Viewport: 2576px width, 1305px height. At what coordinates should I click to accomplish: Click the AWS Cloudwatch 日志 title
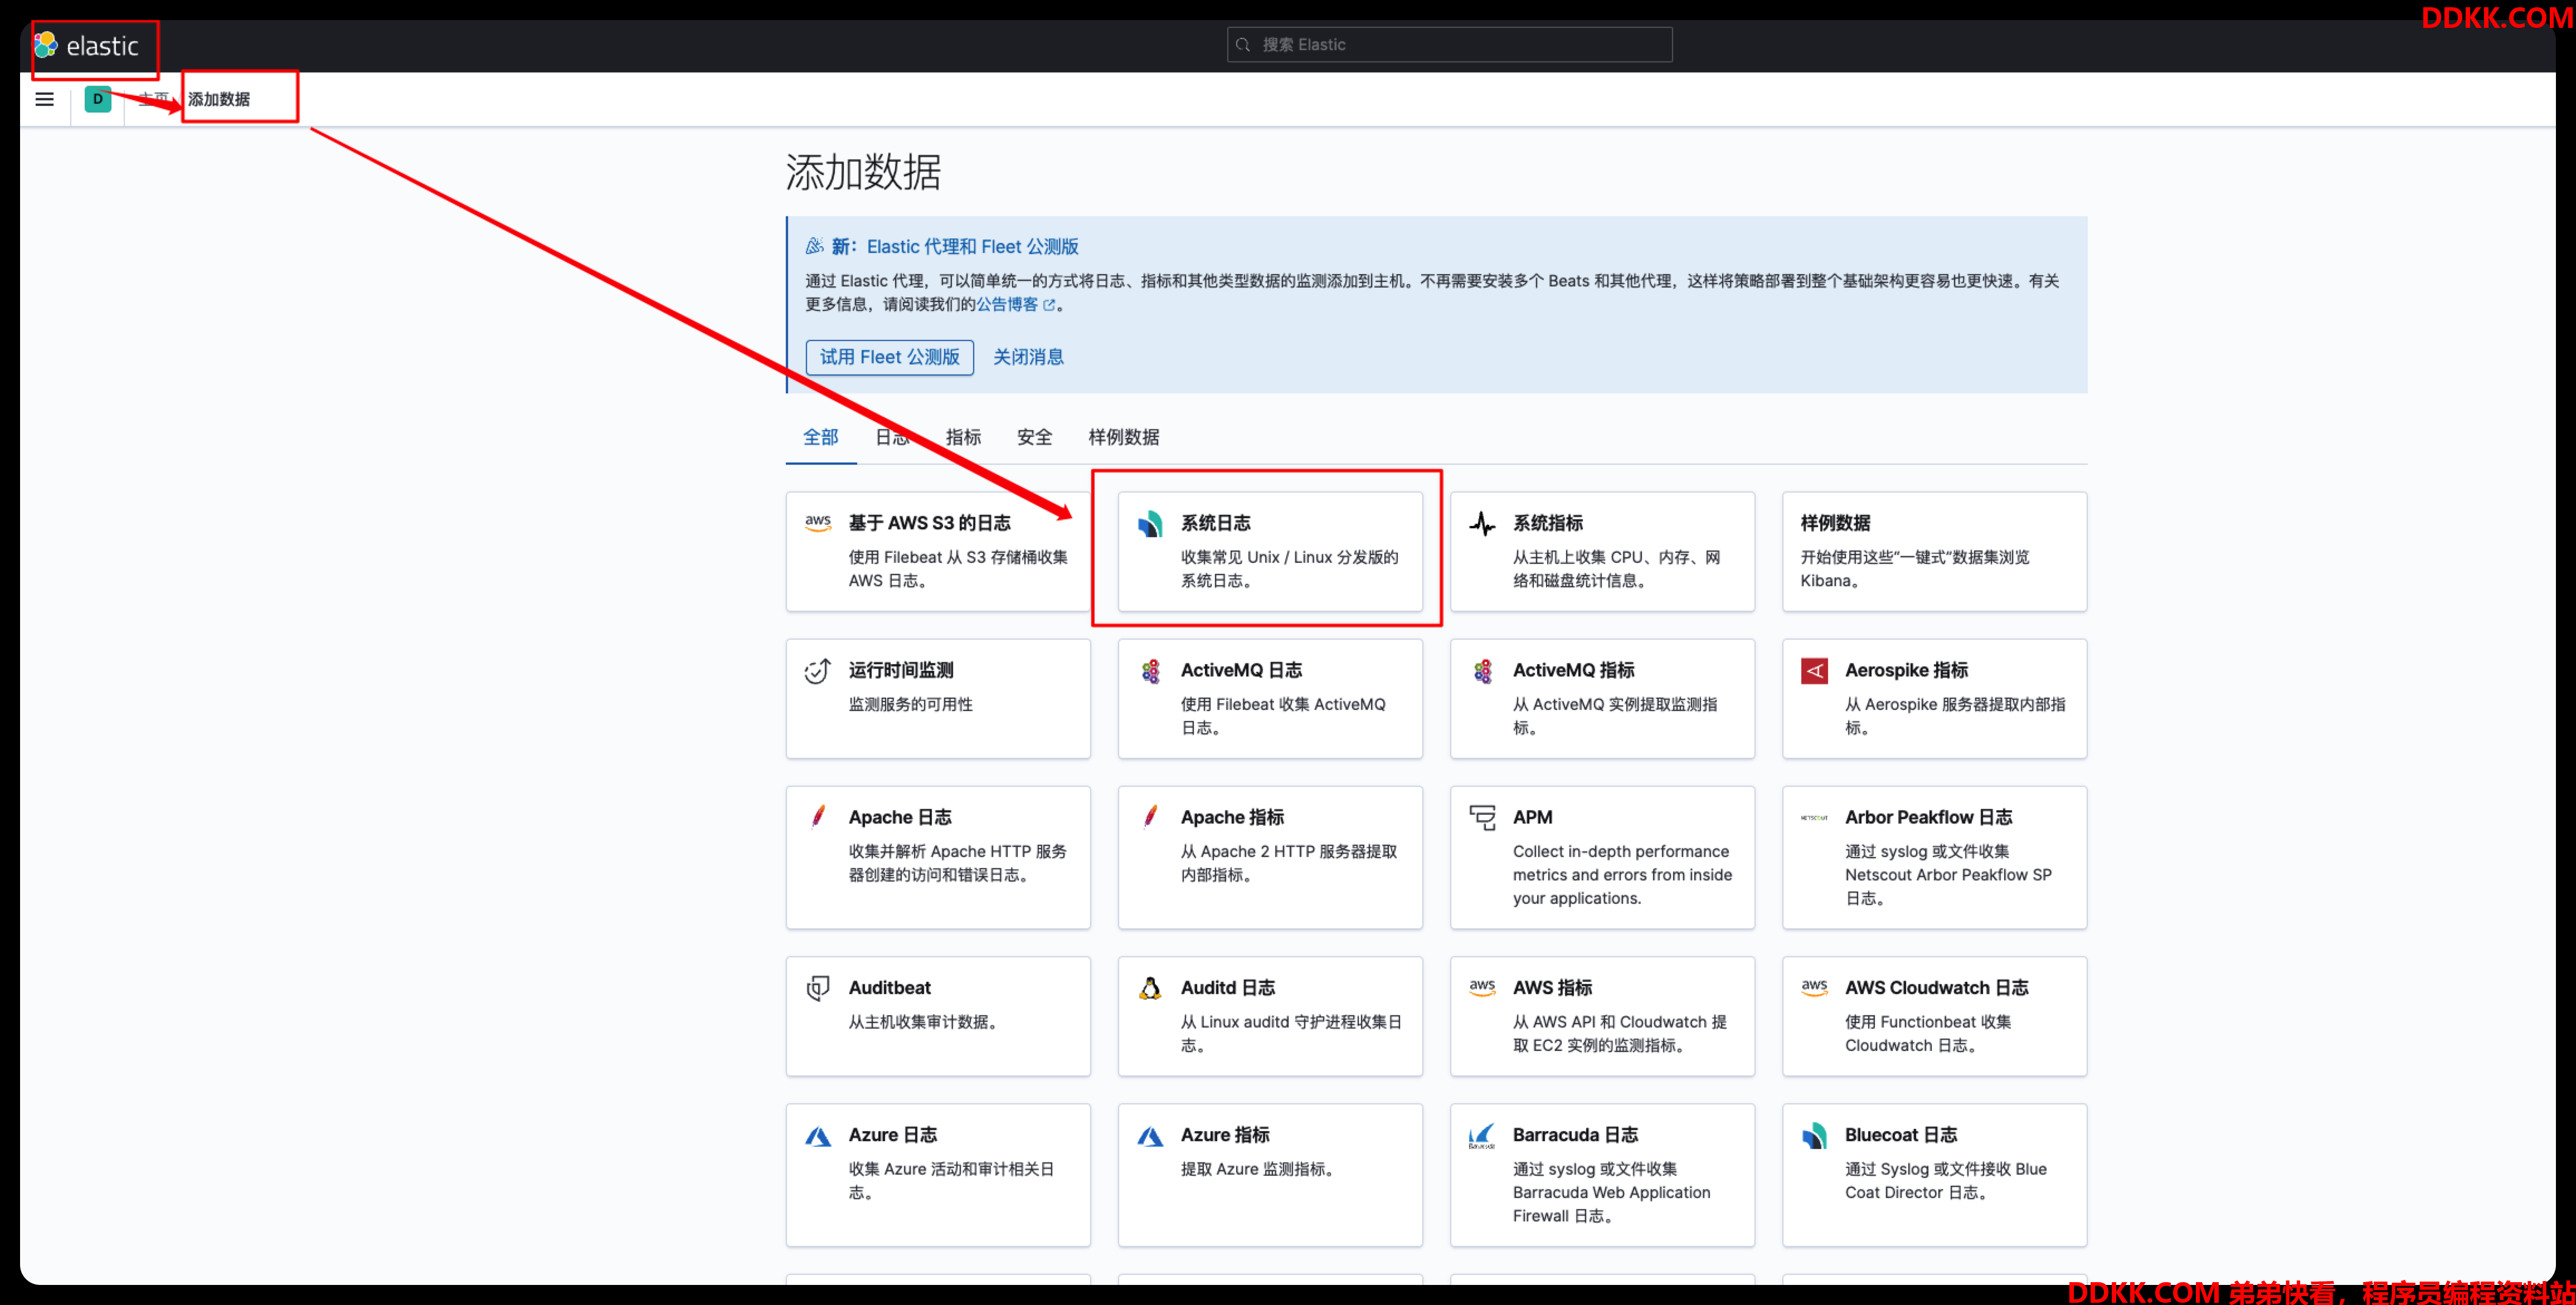pyautogui.click(x=1936, y=988)
